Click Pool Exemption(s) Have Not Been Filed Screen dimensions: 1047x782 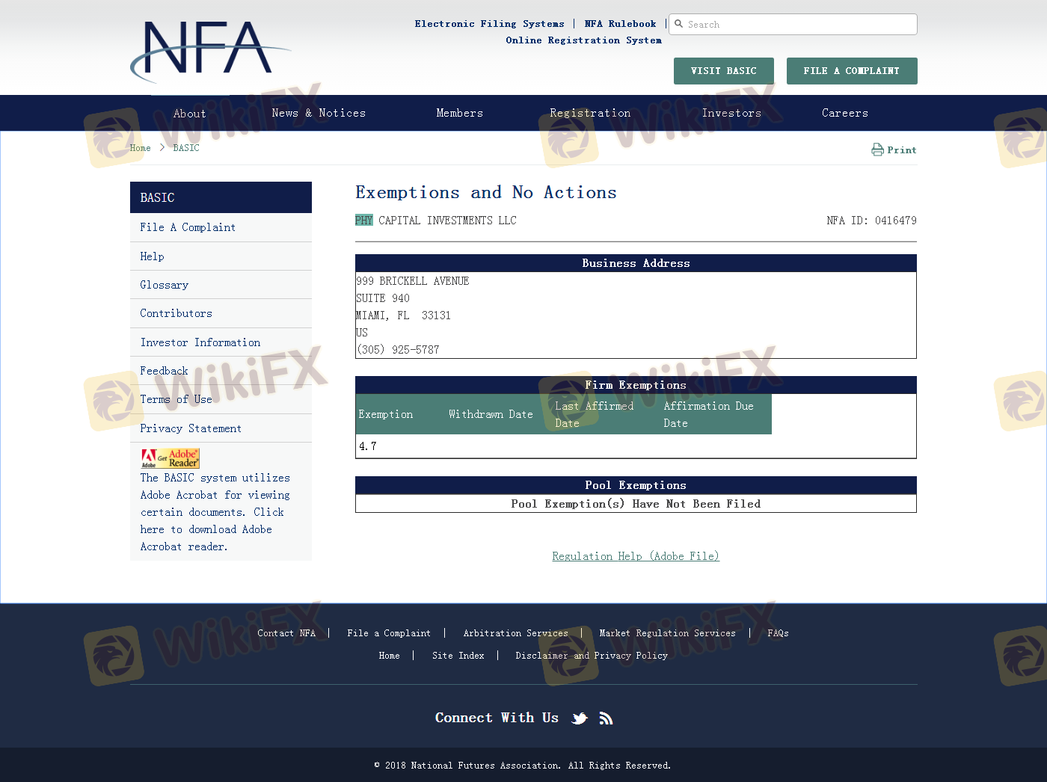click(636, 504)
